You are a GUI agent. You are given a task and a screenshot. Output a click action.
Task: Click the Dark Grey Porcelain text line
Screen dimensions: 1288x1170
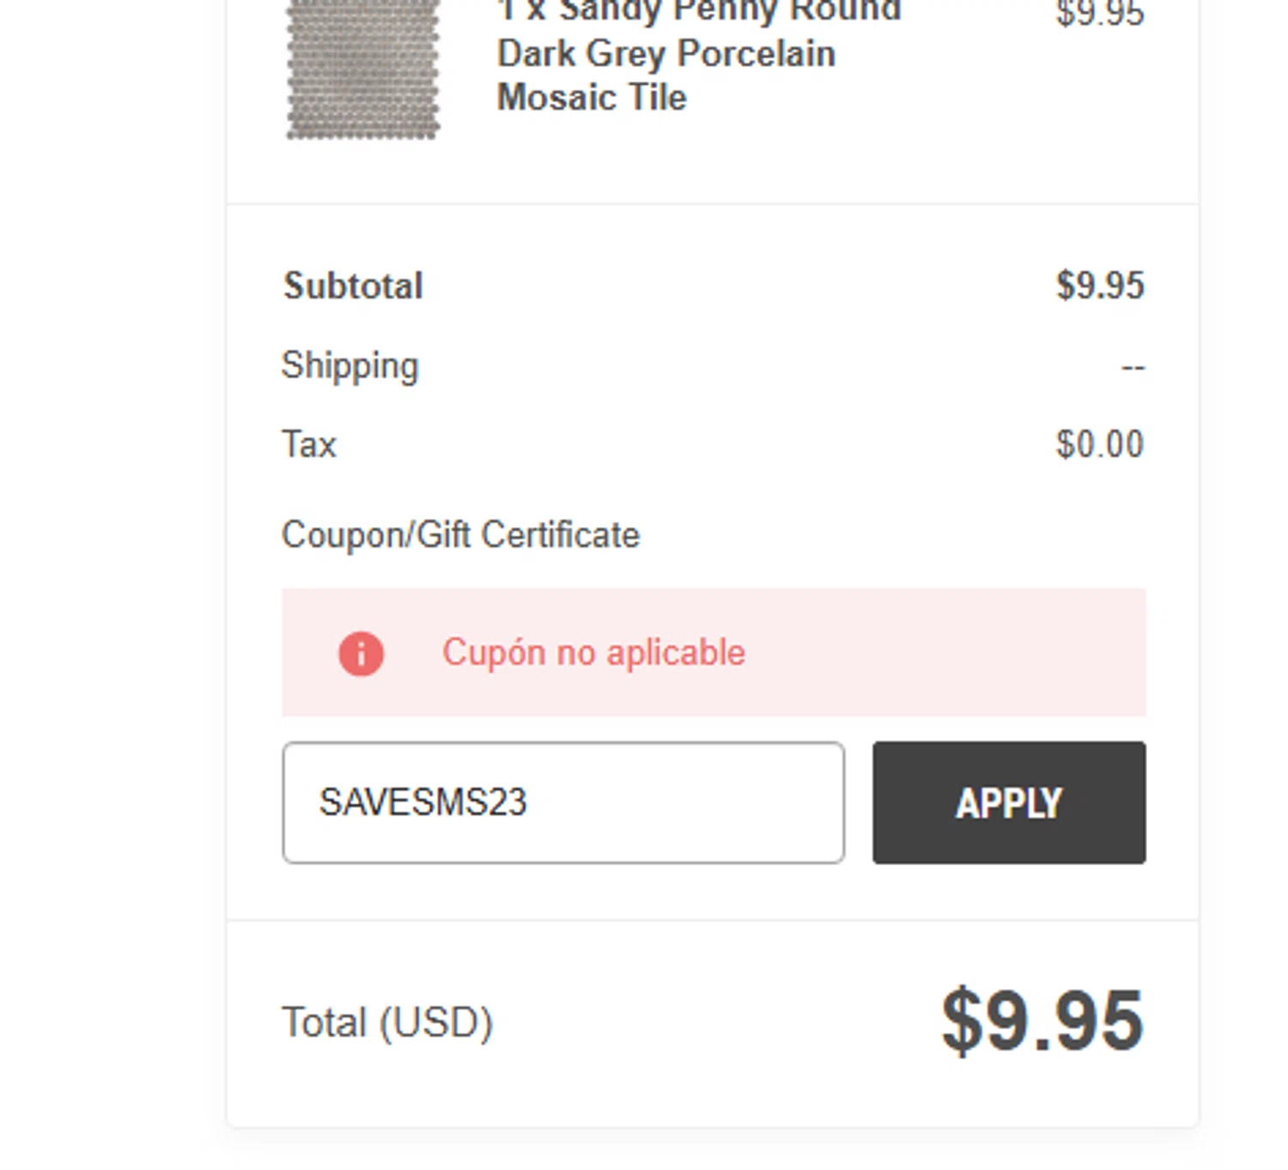[x=666, y=54]
